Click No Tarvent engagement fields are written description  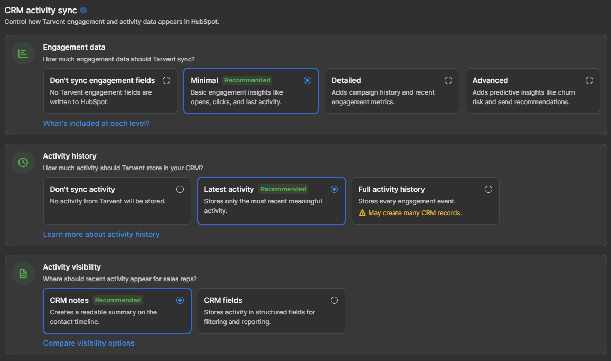click(100, 97)
